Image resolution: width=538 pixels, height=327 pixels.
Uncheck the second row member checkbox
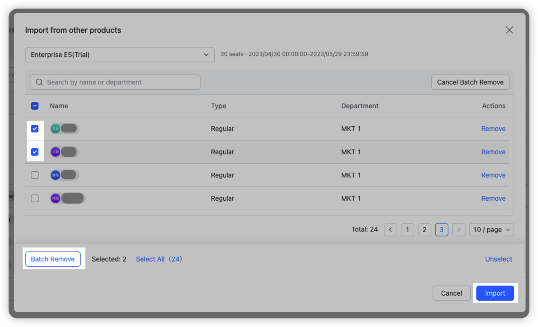[35, 152]
